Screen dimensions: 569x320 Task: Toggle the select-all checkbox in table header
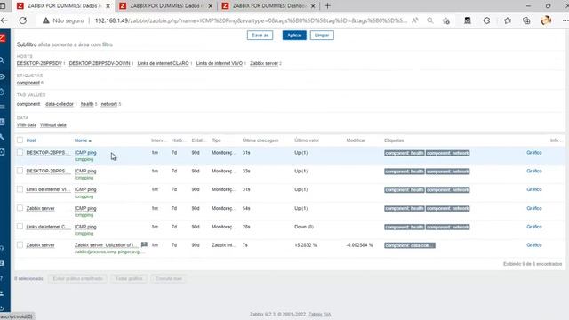coord(20,140)
